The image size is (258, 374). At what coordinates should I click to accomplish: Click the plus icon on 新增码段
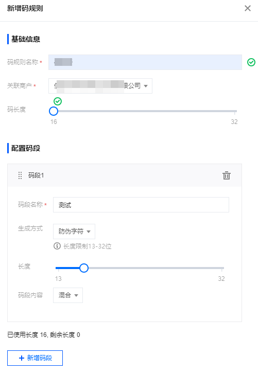[x=22, y=358]
